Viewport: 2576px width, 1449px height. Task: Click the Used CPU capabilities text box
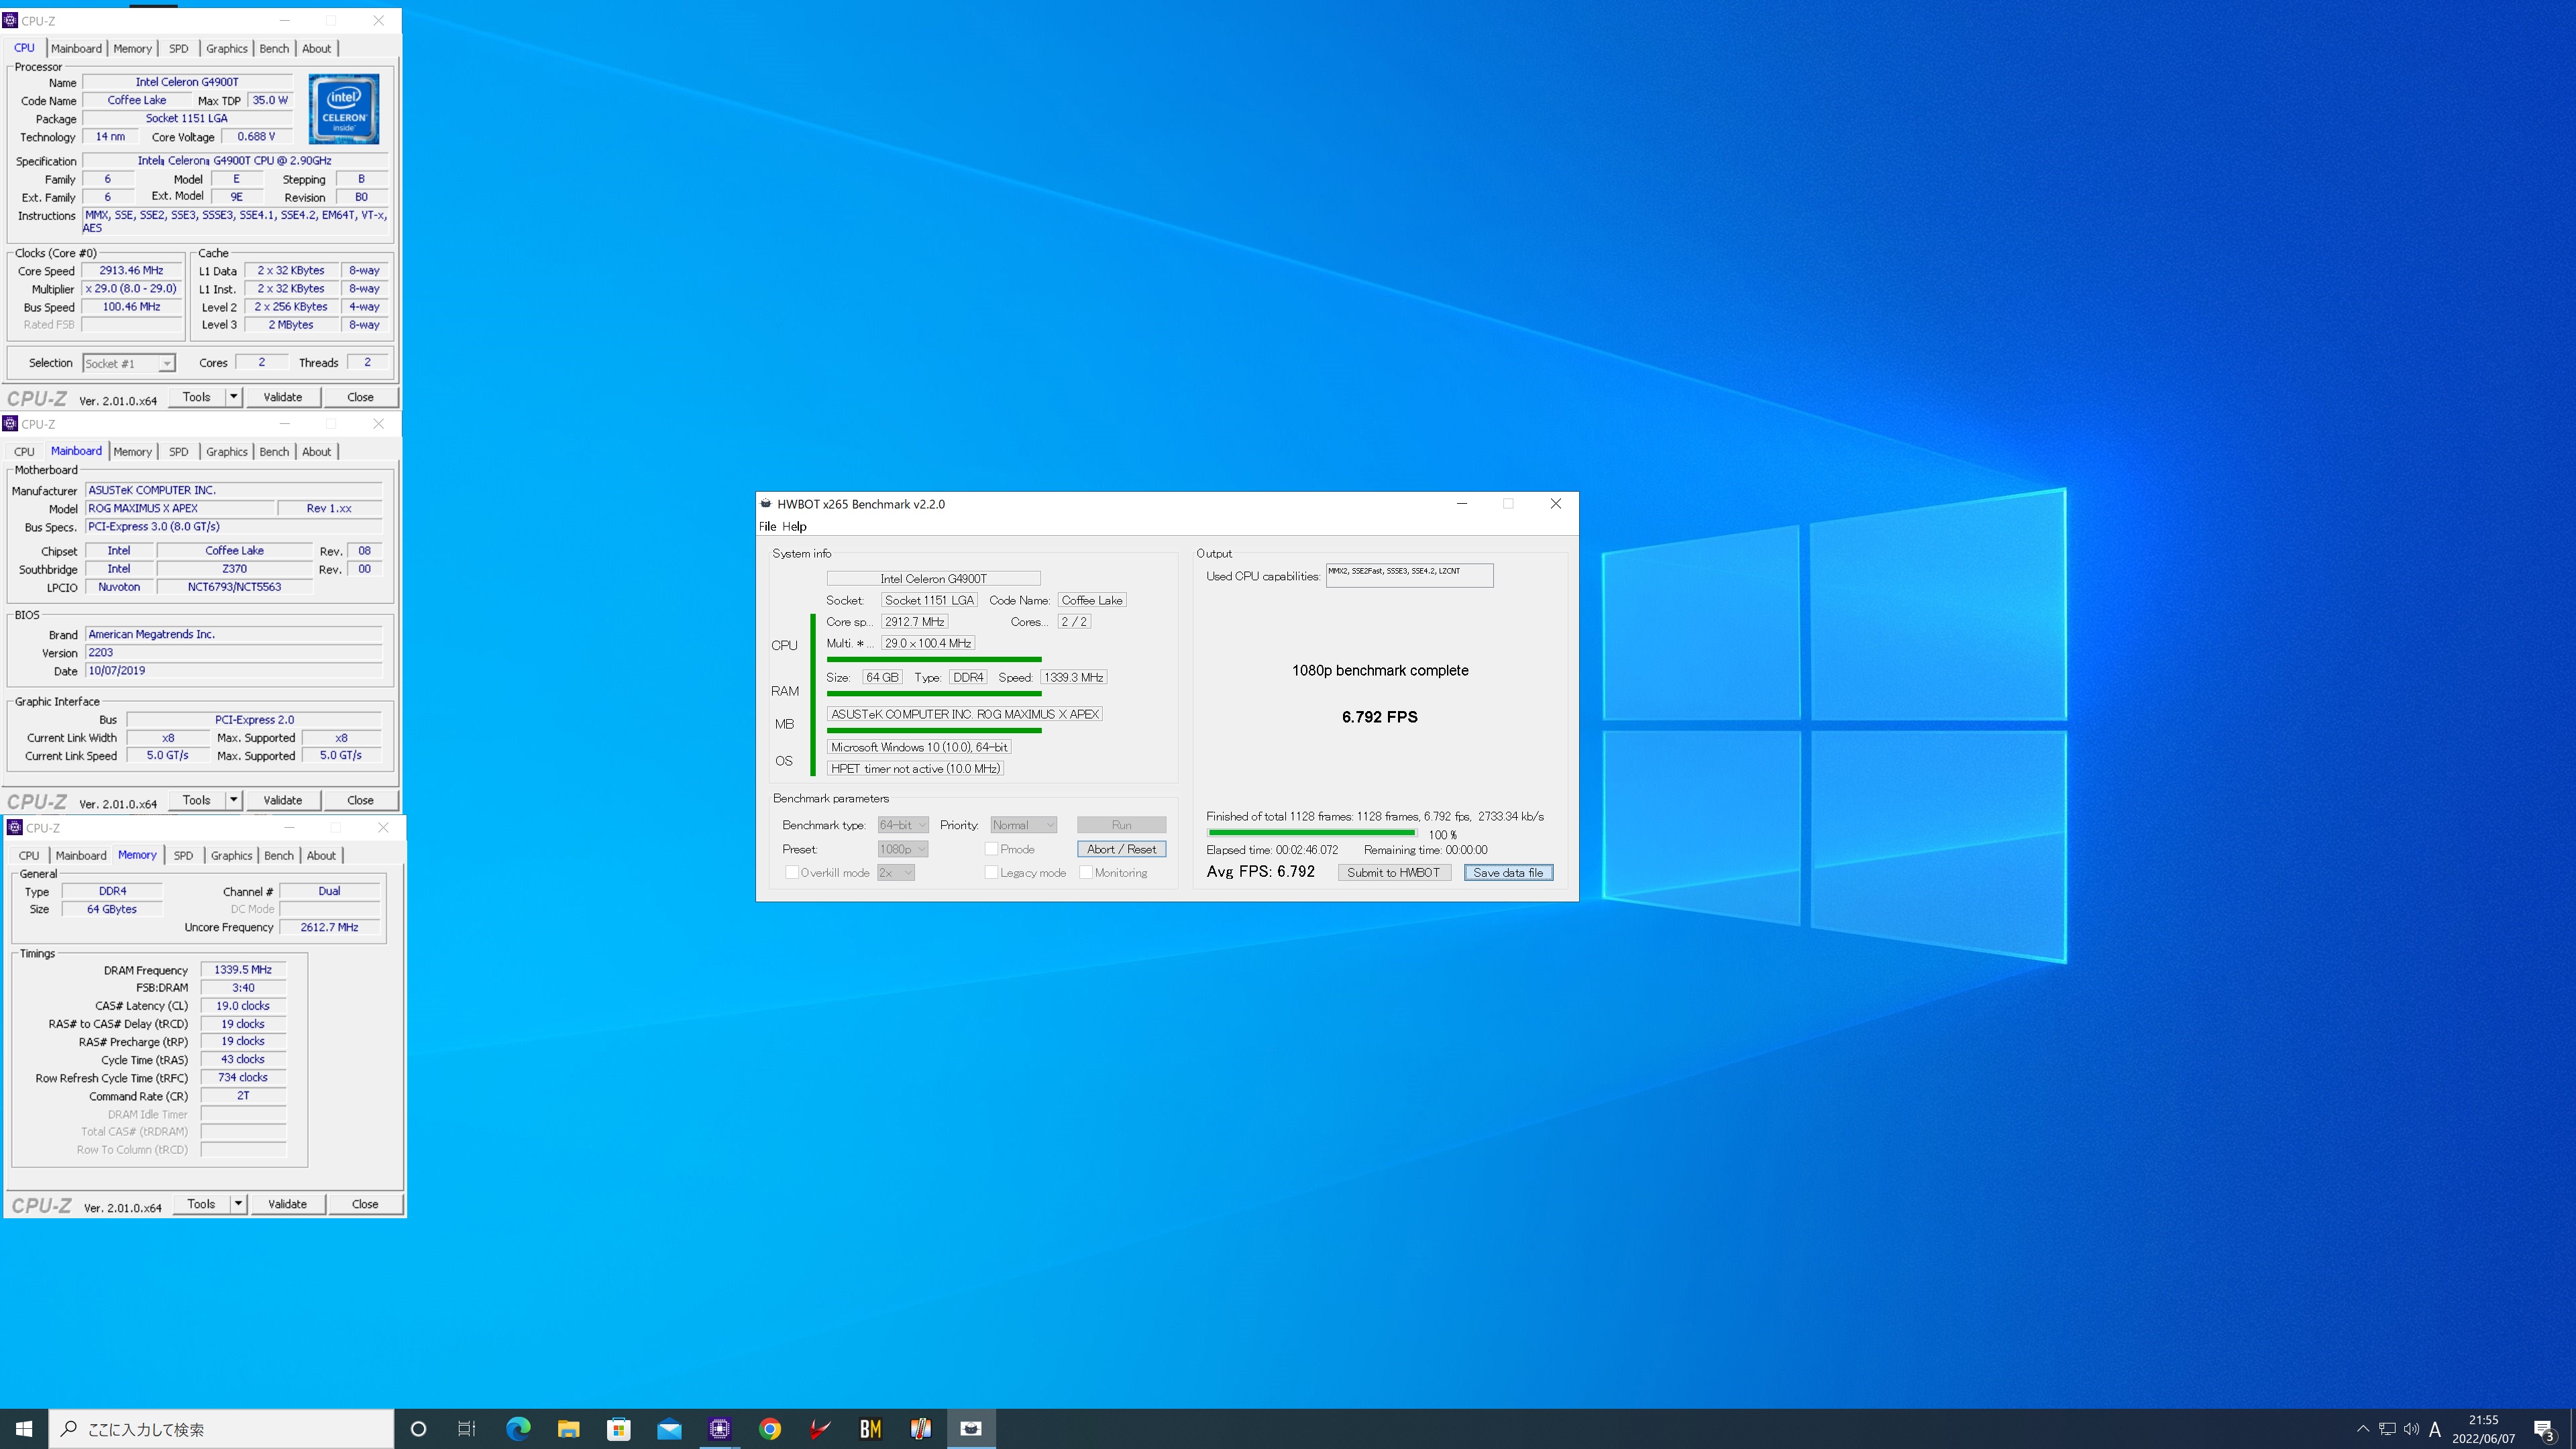1409,575
